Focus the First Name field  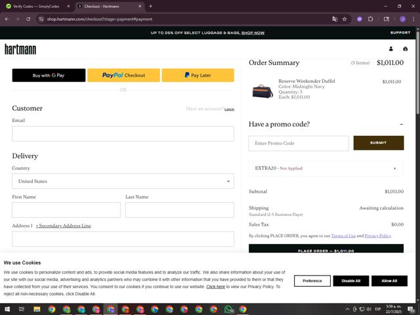pyautogui.click(x=66, y=210)
